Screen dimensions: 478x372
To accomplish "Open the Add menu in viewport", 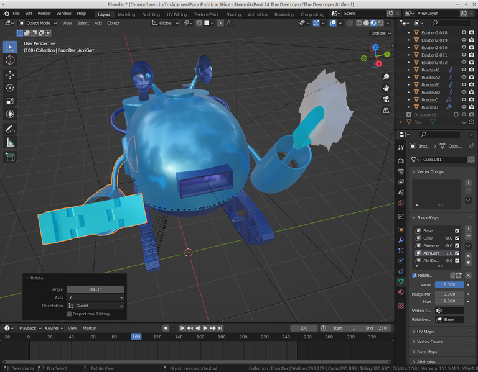I will (98, 23).
